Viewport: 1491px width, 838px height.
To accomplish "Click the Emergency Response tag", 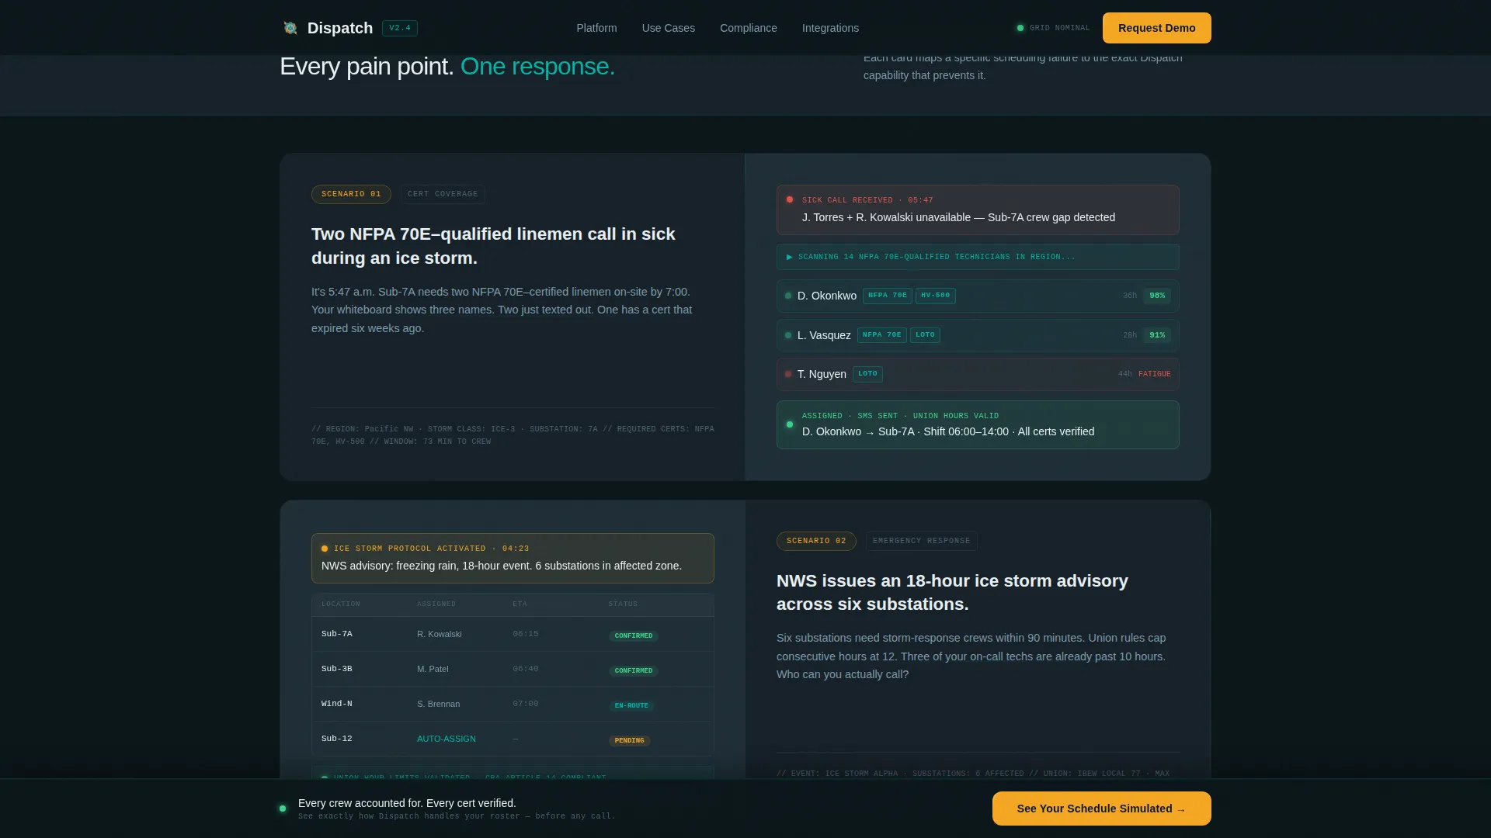I will coord(922,541).
